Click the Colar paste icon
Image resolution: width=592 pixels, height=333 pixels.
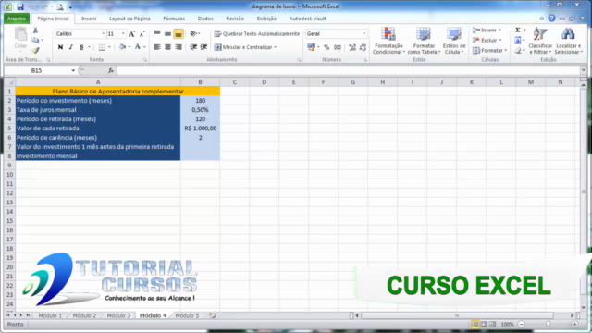coord(20,39)
